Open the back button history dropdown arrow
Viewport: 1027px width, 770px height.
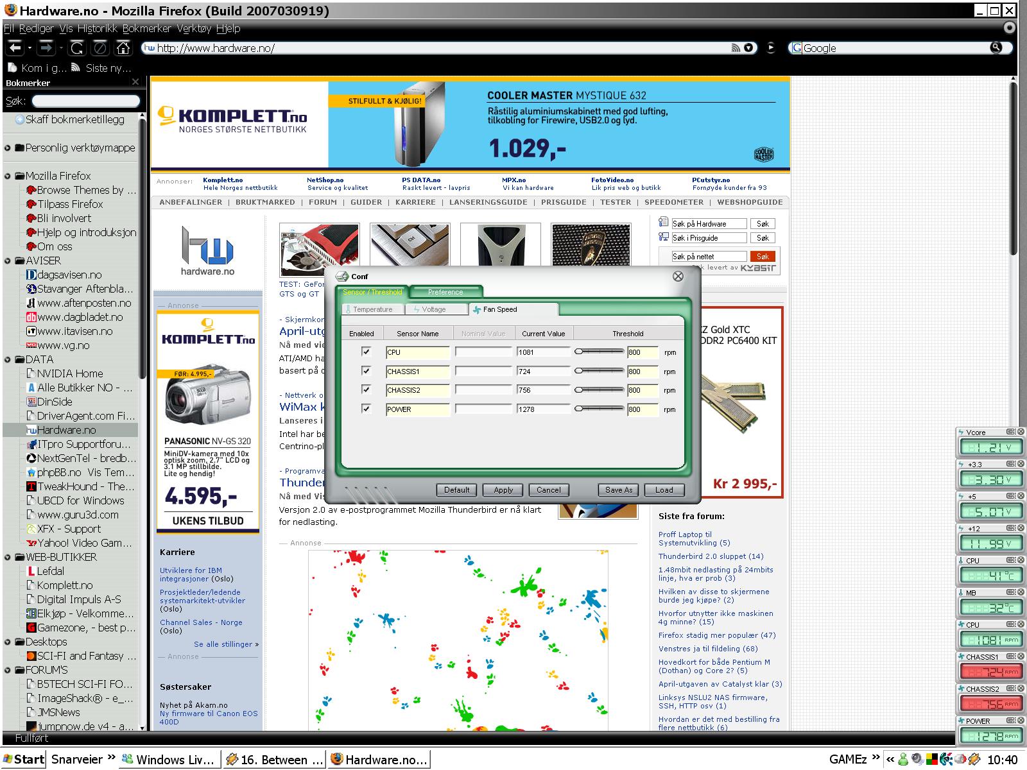(x=30, y=48)
